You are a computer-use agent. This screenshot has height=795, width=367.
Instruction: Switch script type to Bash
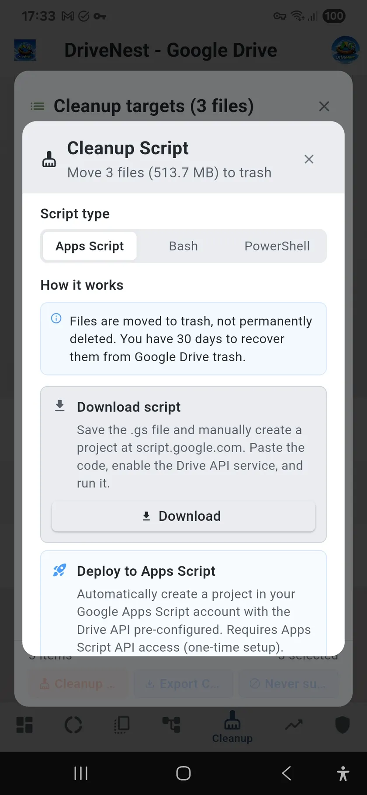coord(183,246)
